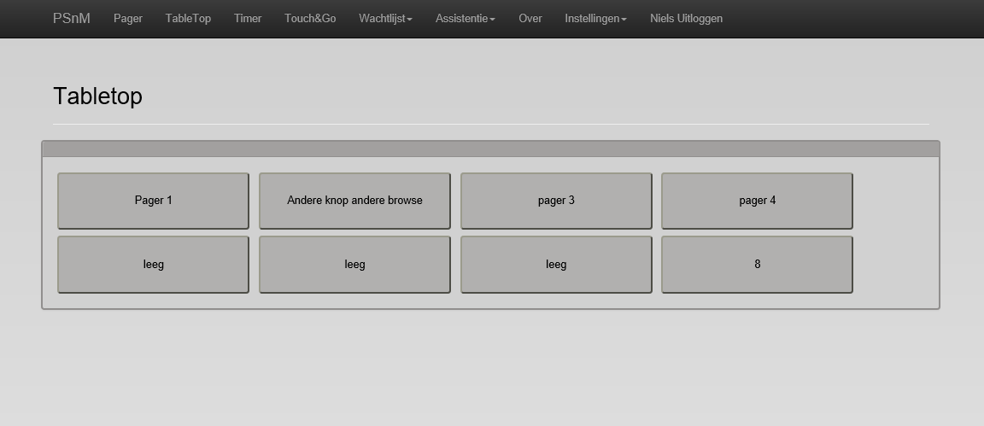Expand the Wachtlijst dropdown menu
This screenshot has height=426, width=984.
pos(385,19)
